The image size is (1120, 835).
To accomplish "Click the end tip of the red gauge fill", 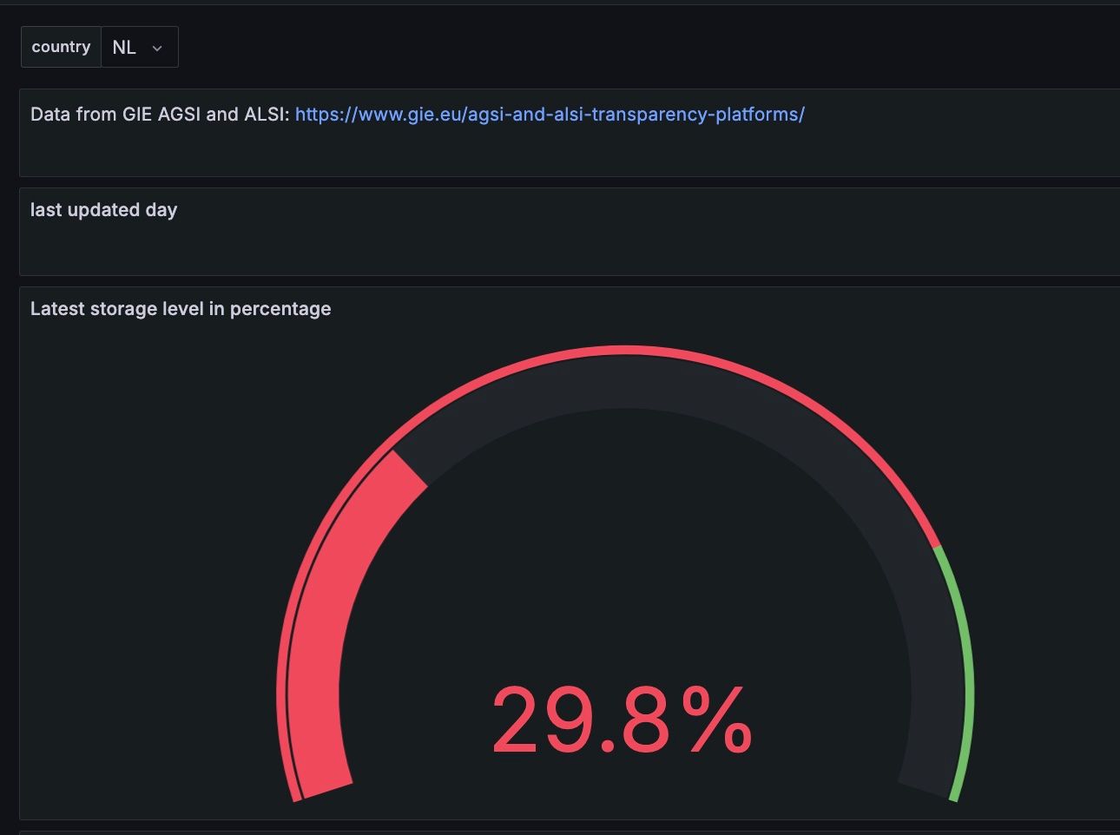I will [x=410, y=470].
